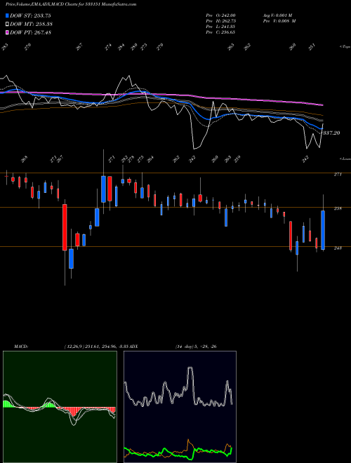Click the Pre H: 262.75 value
351x463 pixels.
pyautogui.click(x=220, y=21)
